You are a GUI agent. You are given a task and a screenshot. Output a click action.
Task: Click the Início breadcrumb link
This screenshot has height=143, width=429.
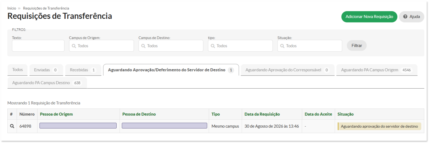(12, 8)
